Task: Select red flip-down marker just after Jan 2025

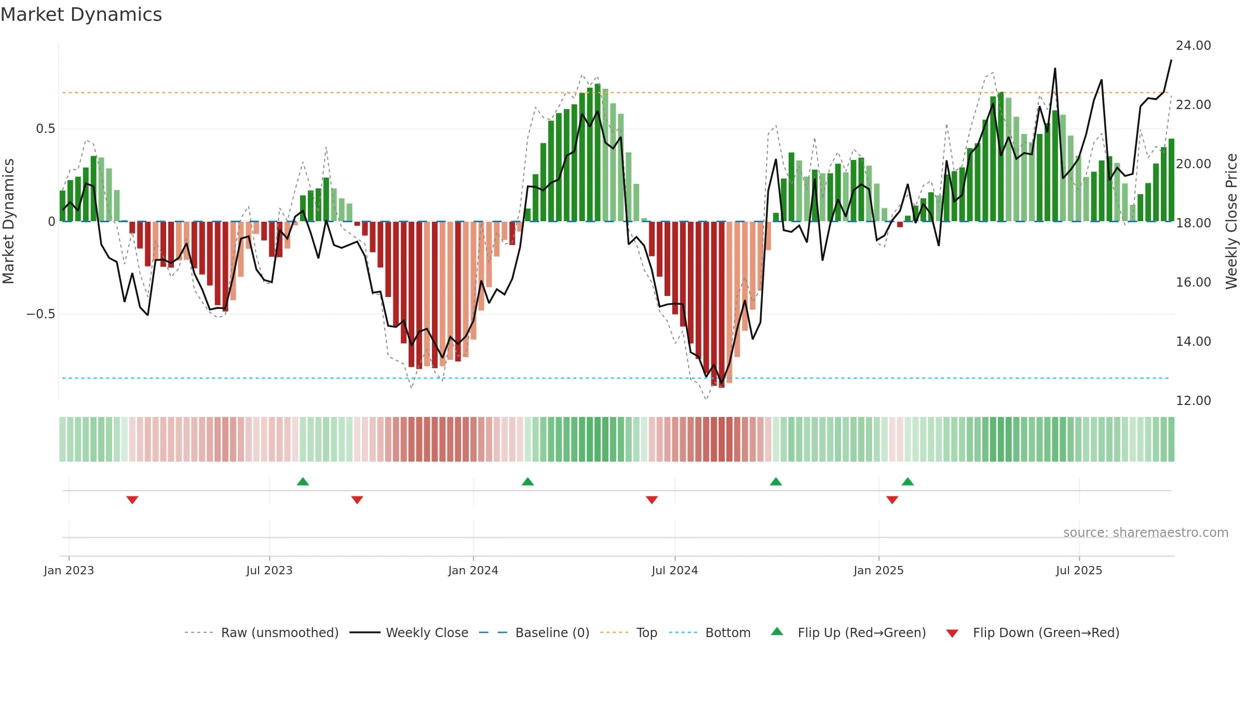Action: coord(892,500)
